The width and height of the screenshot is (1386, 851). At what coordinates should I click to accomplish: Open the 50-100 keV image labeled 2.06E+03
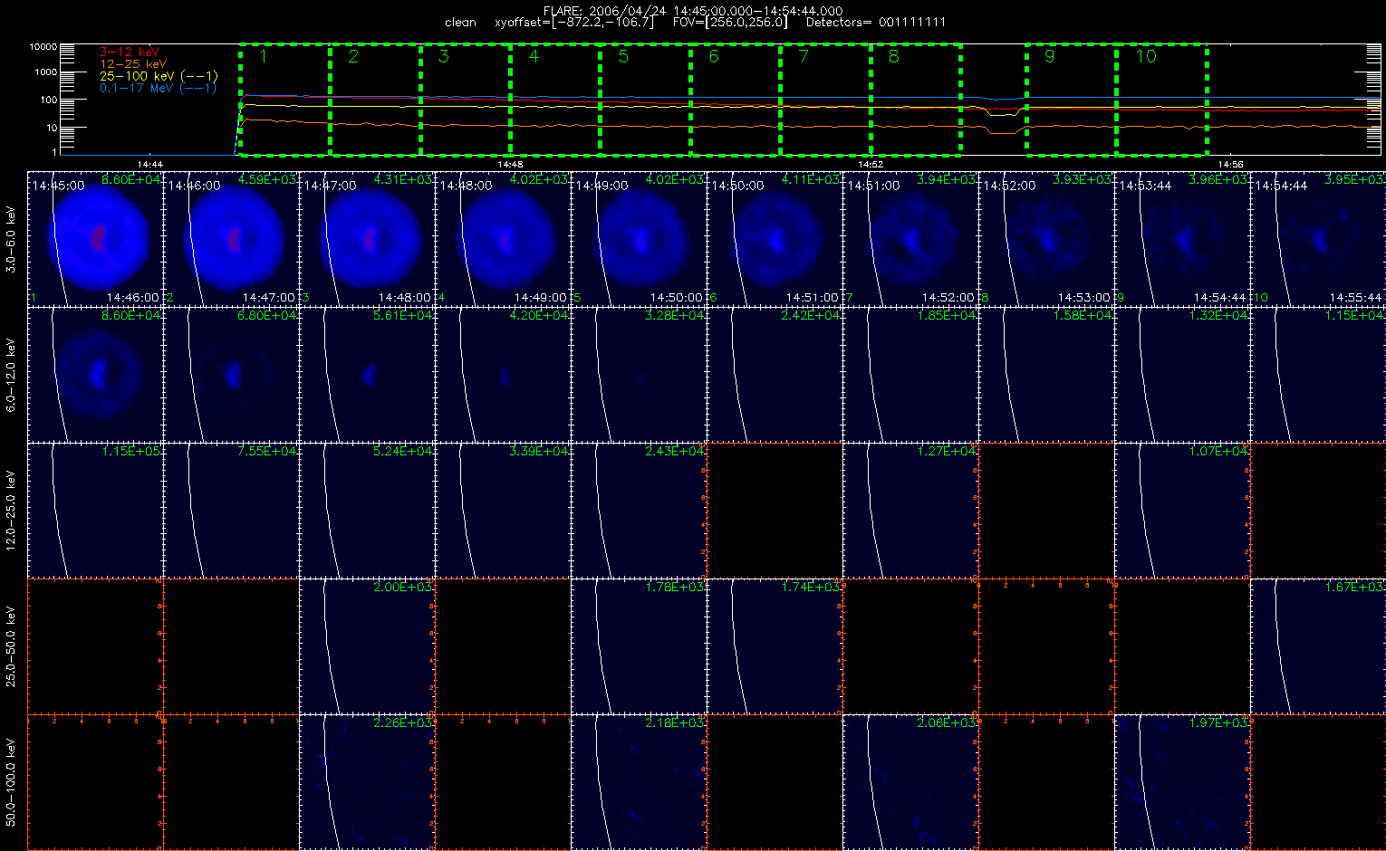[x=910, y=781]
